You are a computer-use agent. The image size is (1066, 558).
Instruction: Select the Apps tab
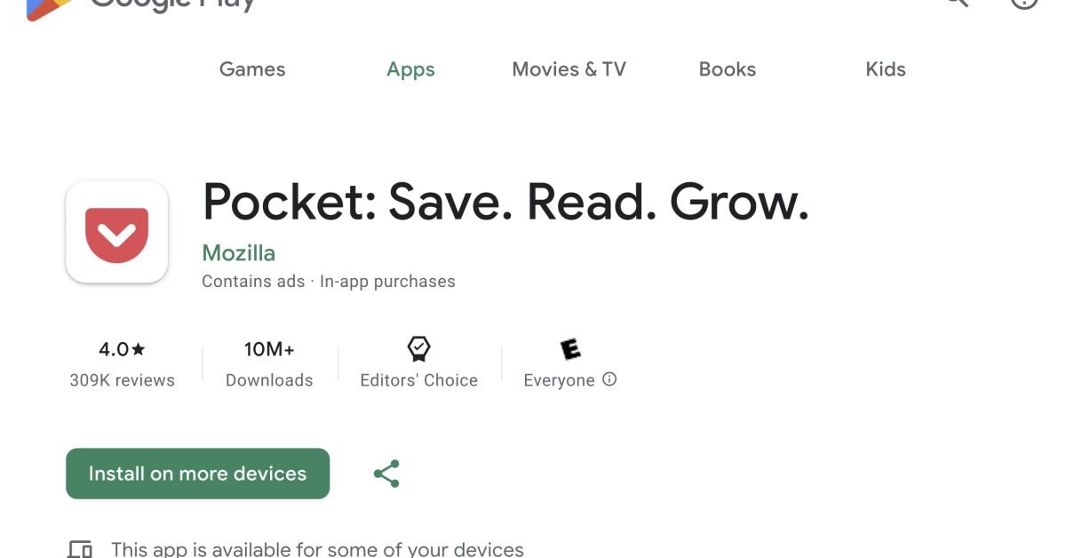[x=410, y=70]
